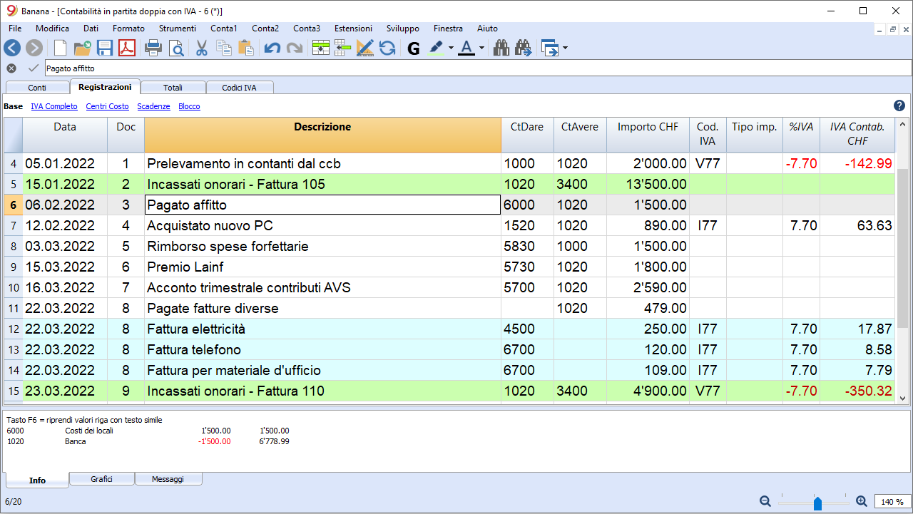Find next with binoculars-arrow icon
The height and width of the screenshot is (514, 913).
[x=524, y=48]
